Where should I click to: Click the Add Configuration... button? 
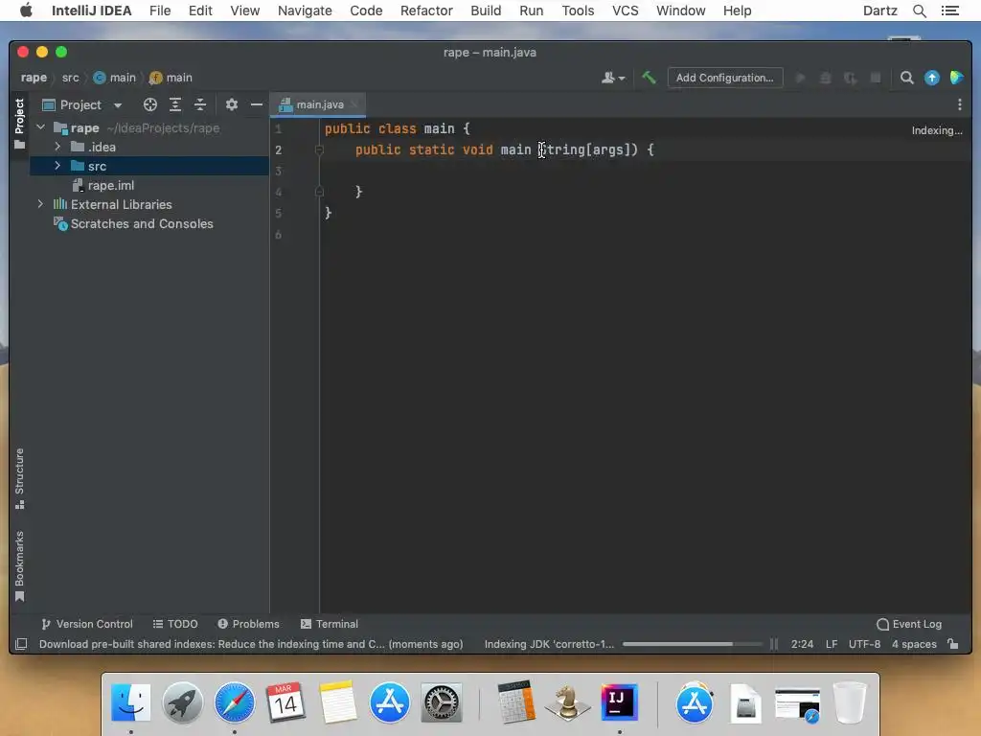[x=725, y=78]
